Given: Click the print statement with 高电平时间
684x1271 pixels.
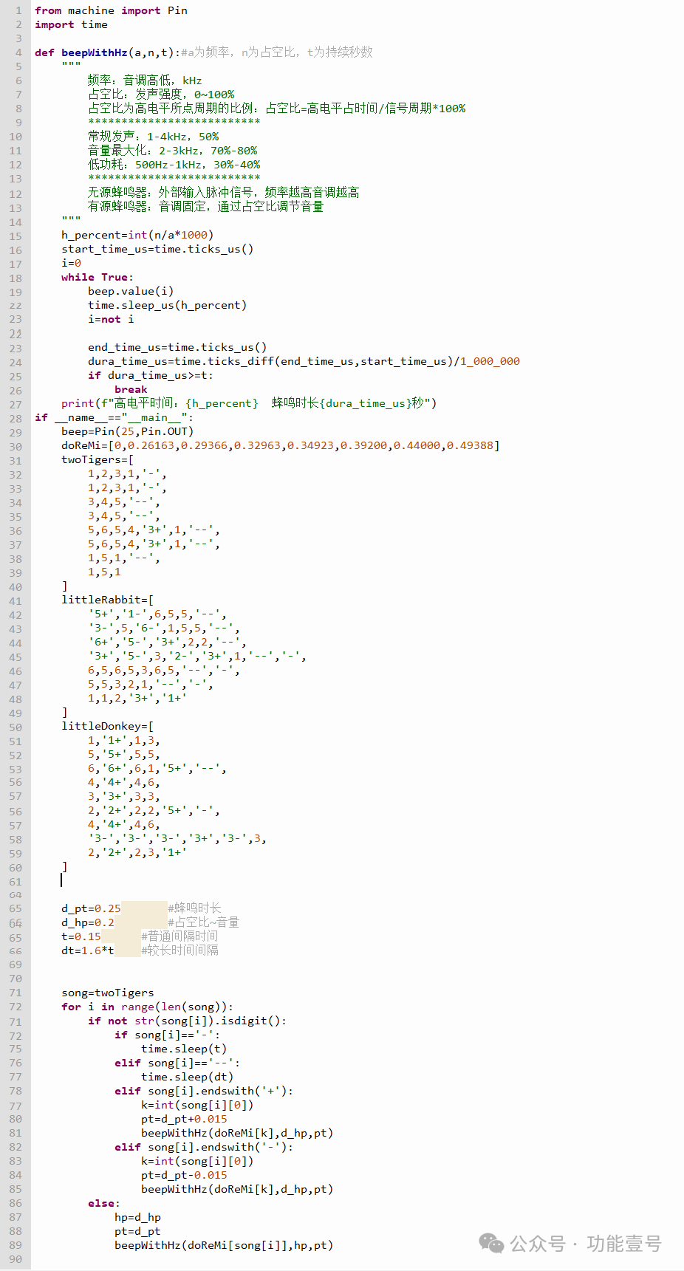Looking at the screenshot, I should click(x=248, y=403).
